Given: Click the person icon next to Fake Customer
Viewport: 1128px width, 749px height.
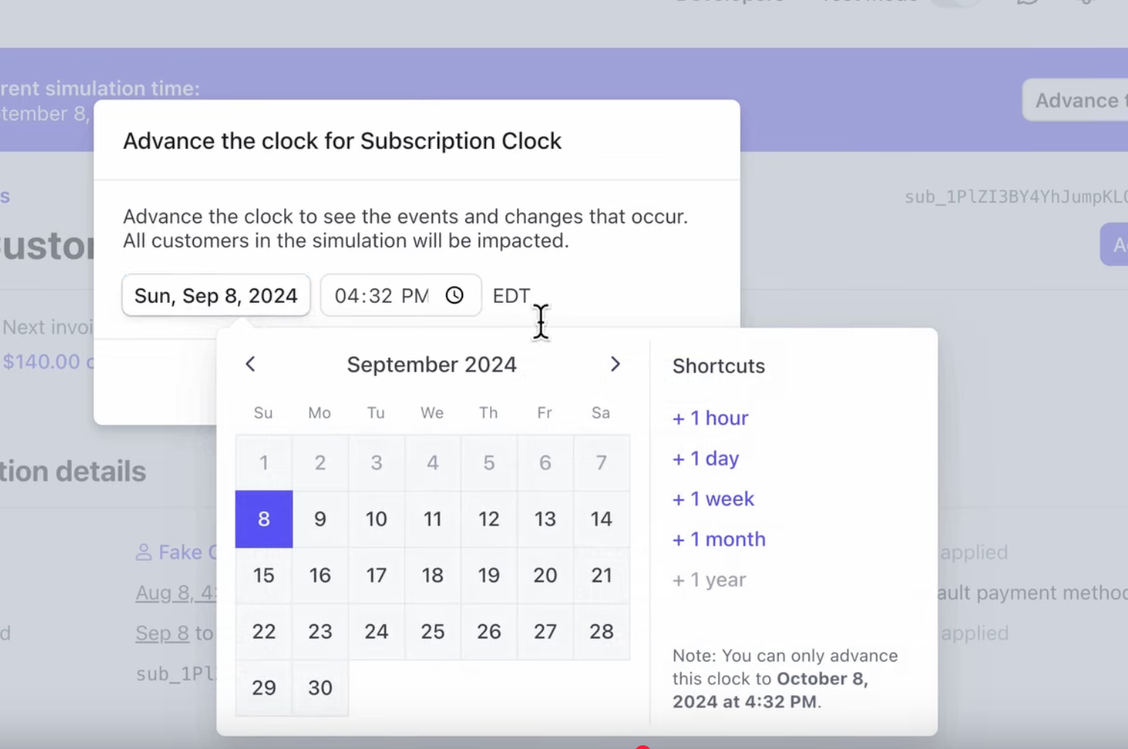Looking at the screenshot, I should pos(144,552).
